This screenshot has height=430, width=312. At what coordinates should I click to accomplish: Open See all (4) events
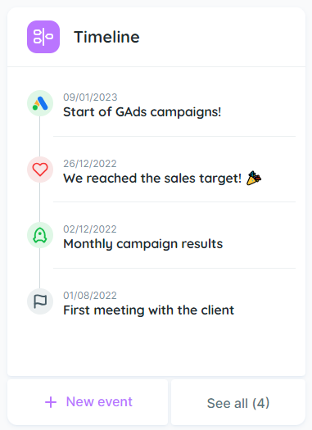click(238, 402)
